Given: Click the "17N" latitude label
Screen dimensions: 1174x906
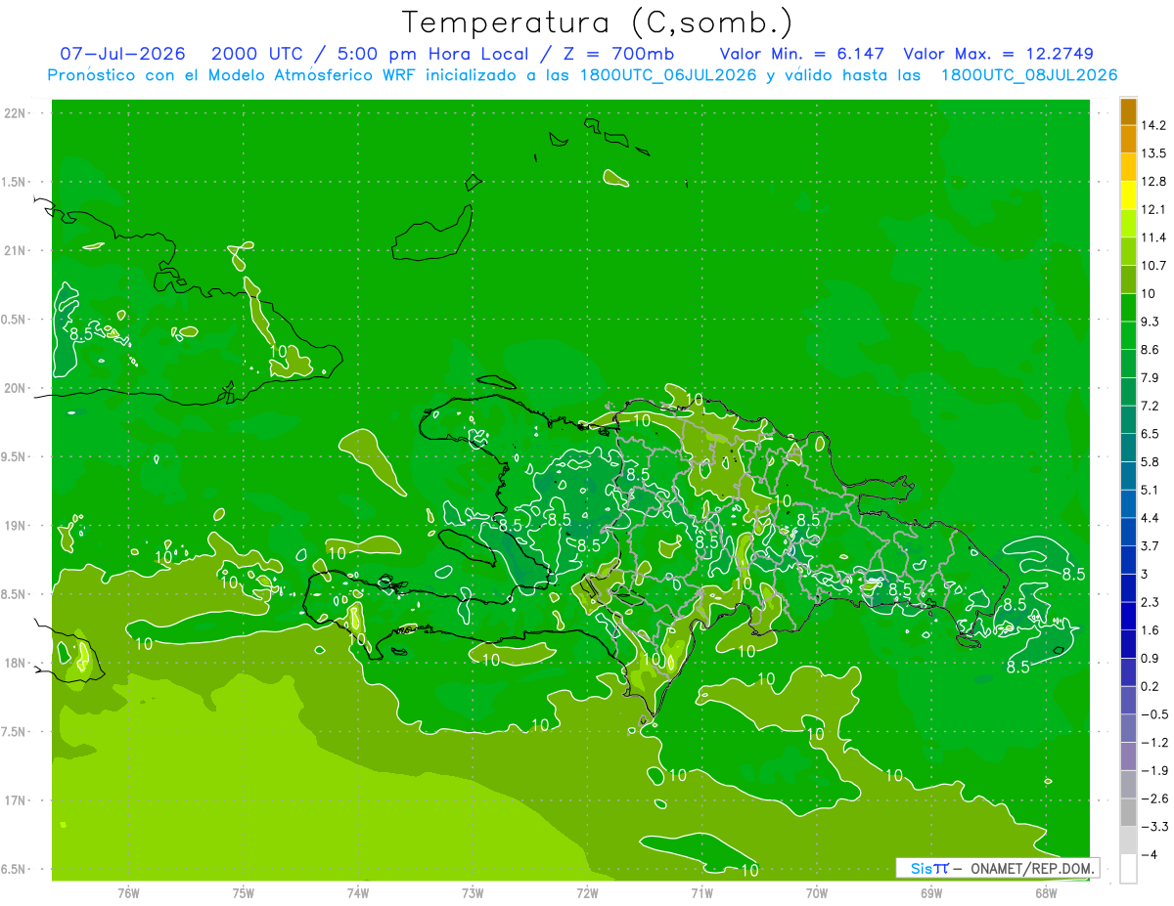Looking at the screenshot, I should pos(15,800).
